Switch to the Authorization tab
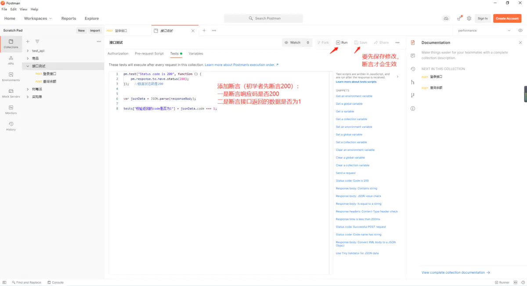527x286 pixels. [118, 54]
